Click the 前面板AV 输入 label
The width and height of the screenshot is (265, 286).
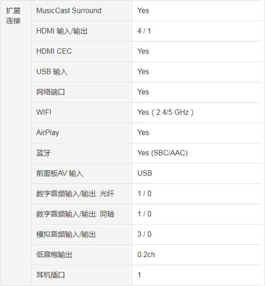pyautogui.click(x=60, y=173)
